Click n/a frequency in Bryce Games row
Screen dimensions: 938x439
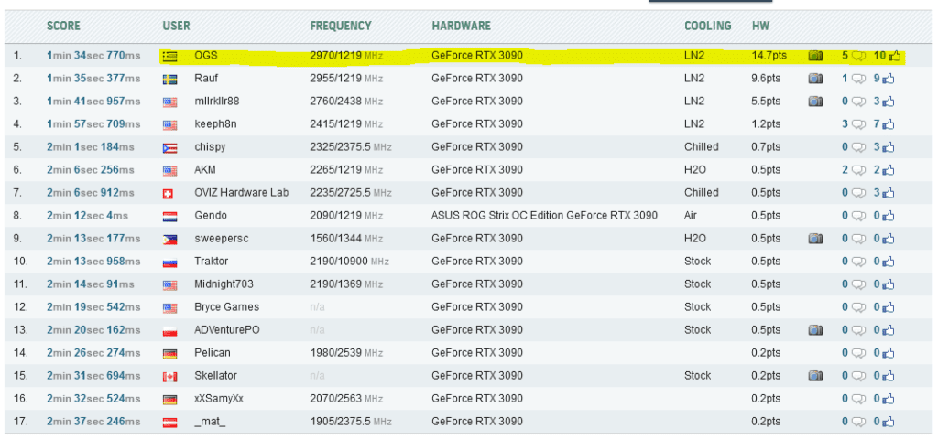coord(317,307)
